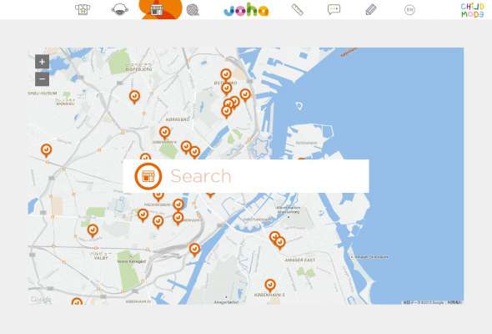The height and width of the screenshot is (334, 492).
Task: Select the far-left map pin
Action: pos(47,150)
